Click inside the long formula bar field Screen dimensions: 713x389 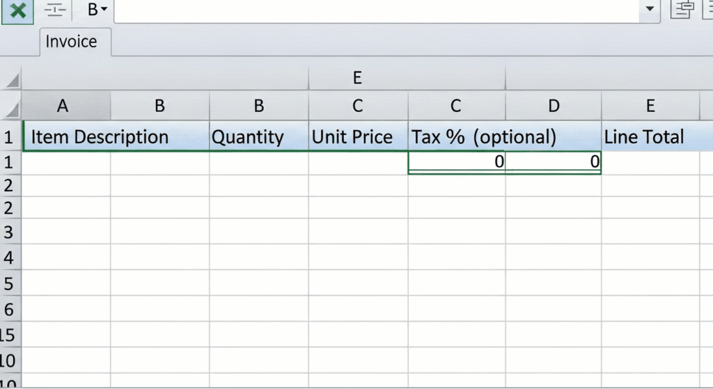click(376, 10)
